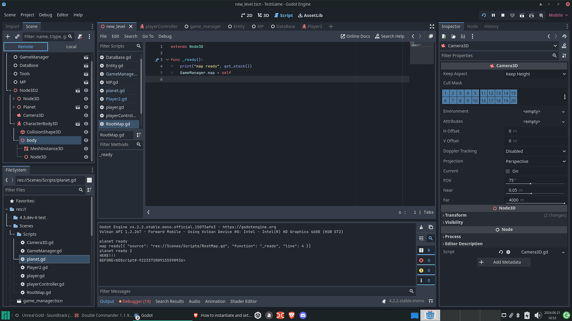572x321 pixels.
Task: Enable the Current checkbox for Camera3D
Action: (x=507, y=171)
